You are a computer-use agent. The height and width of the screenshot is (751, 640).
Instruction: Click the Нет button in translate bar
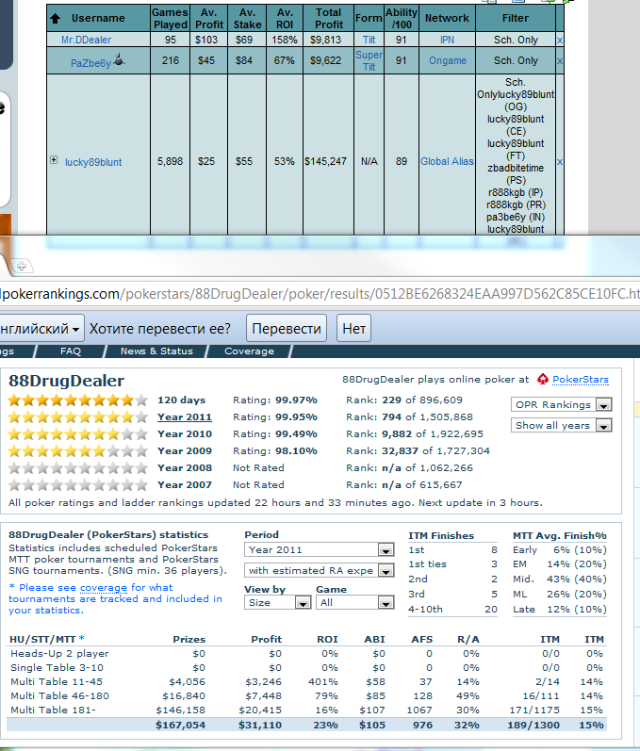[x=354, y=329]
